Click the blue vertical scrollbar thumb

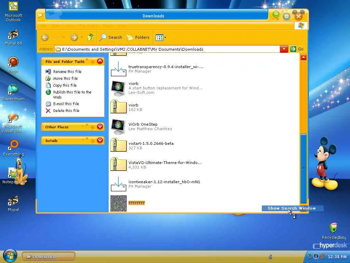pos(304,168)
